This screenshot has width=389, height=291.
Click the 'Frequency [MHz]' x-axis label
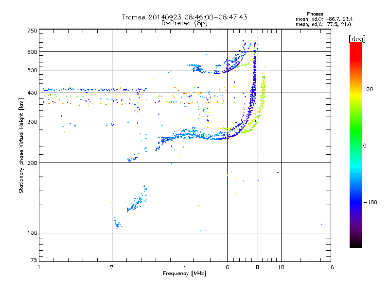tap(184, 274)
